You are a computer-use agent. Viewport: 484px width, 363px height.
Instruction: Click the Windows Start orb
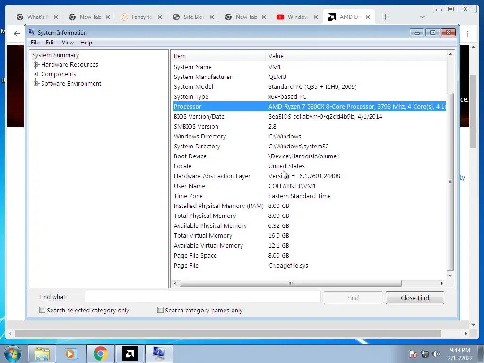pos(13,354)
